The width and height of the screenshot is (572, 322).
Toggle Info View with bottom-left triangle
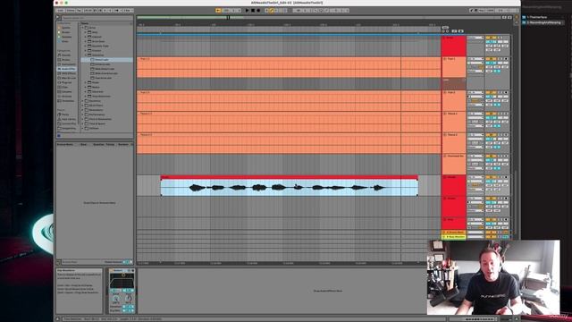[57, 318]
